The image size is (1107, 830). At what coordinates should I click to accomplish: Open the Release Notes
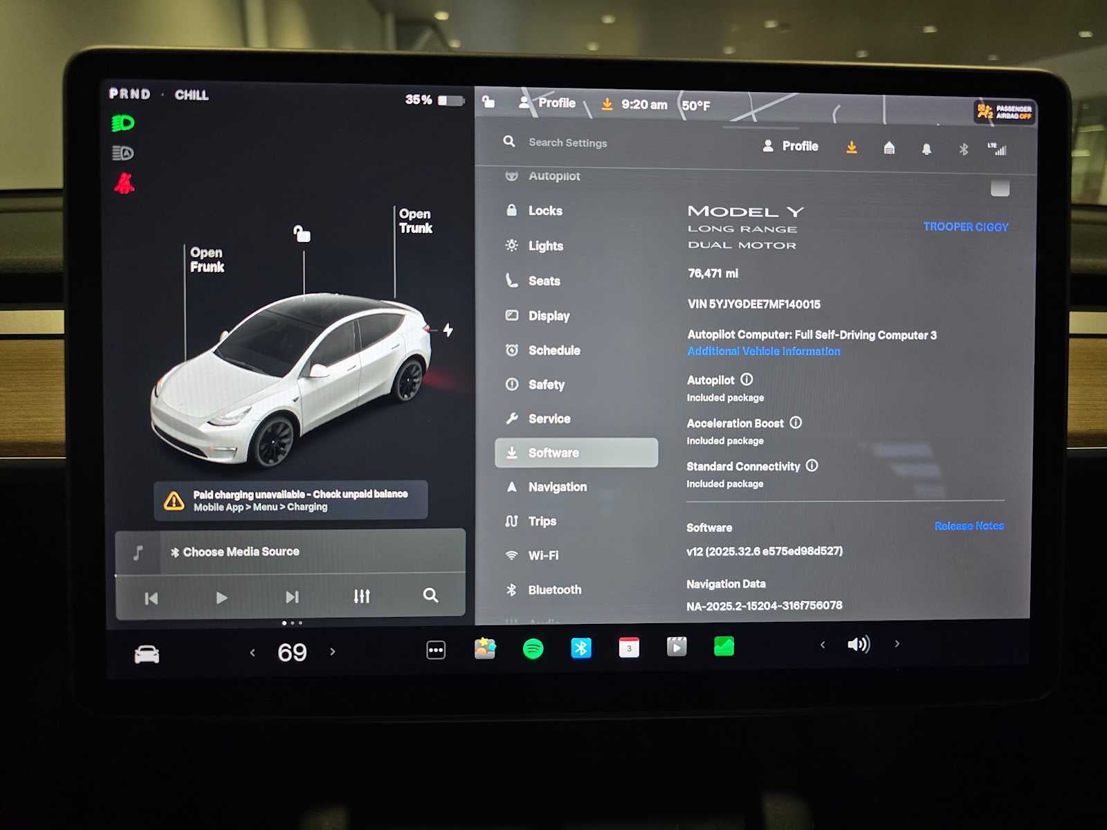tap(969, 526)
